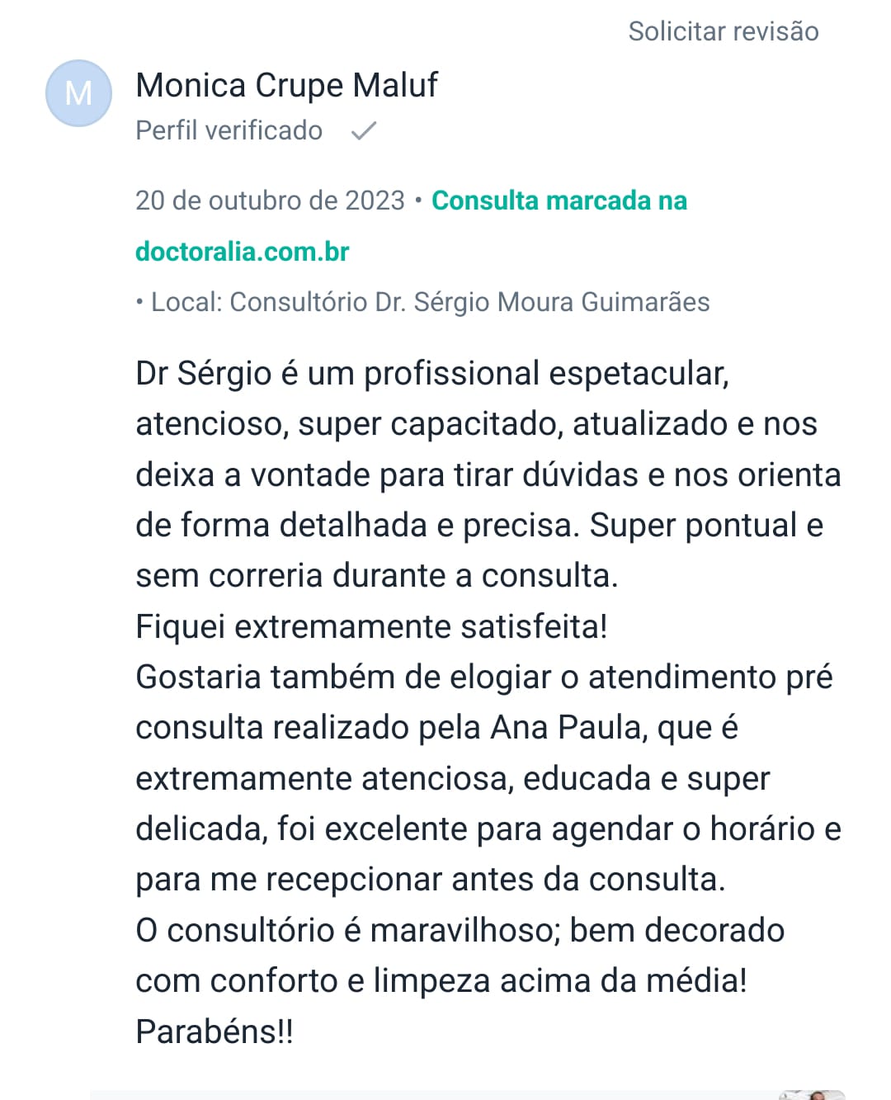Select the "Fiquei extremamente satisfeita!" line
The image size is (891, 1100).
click(371, 626)
